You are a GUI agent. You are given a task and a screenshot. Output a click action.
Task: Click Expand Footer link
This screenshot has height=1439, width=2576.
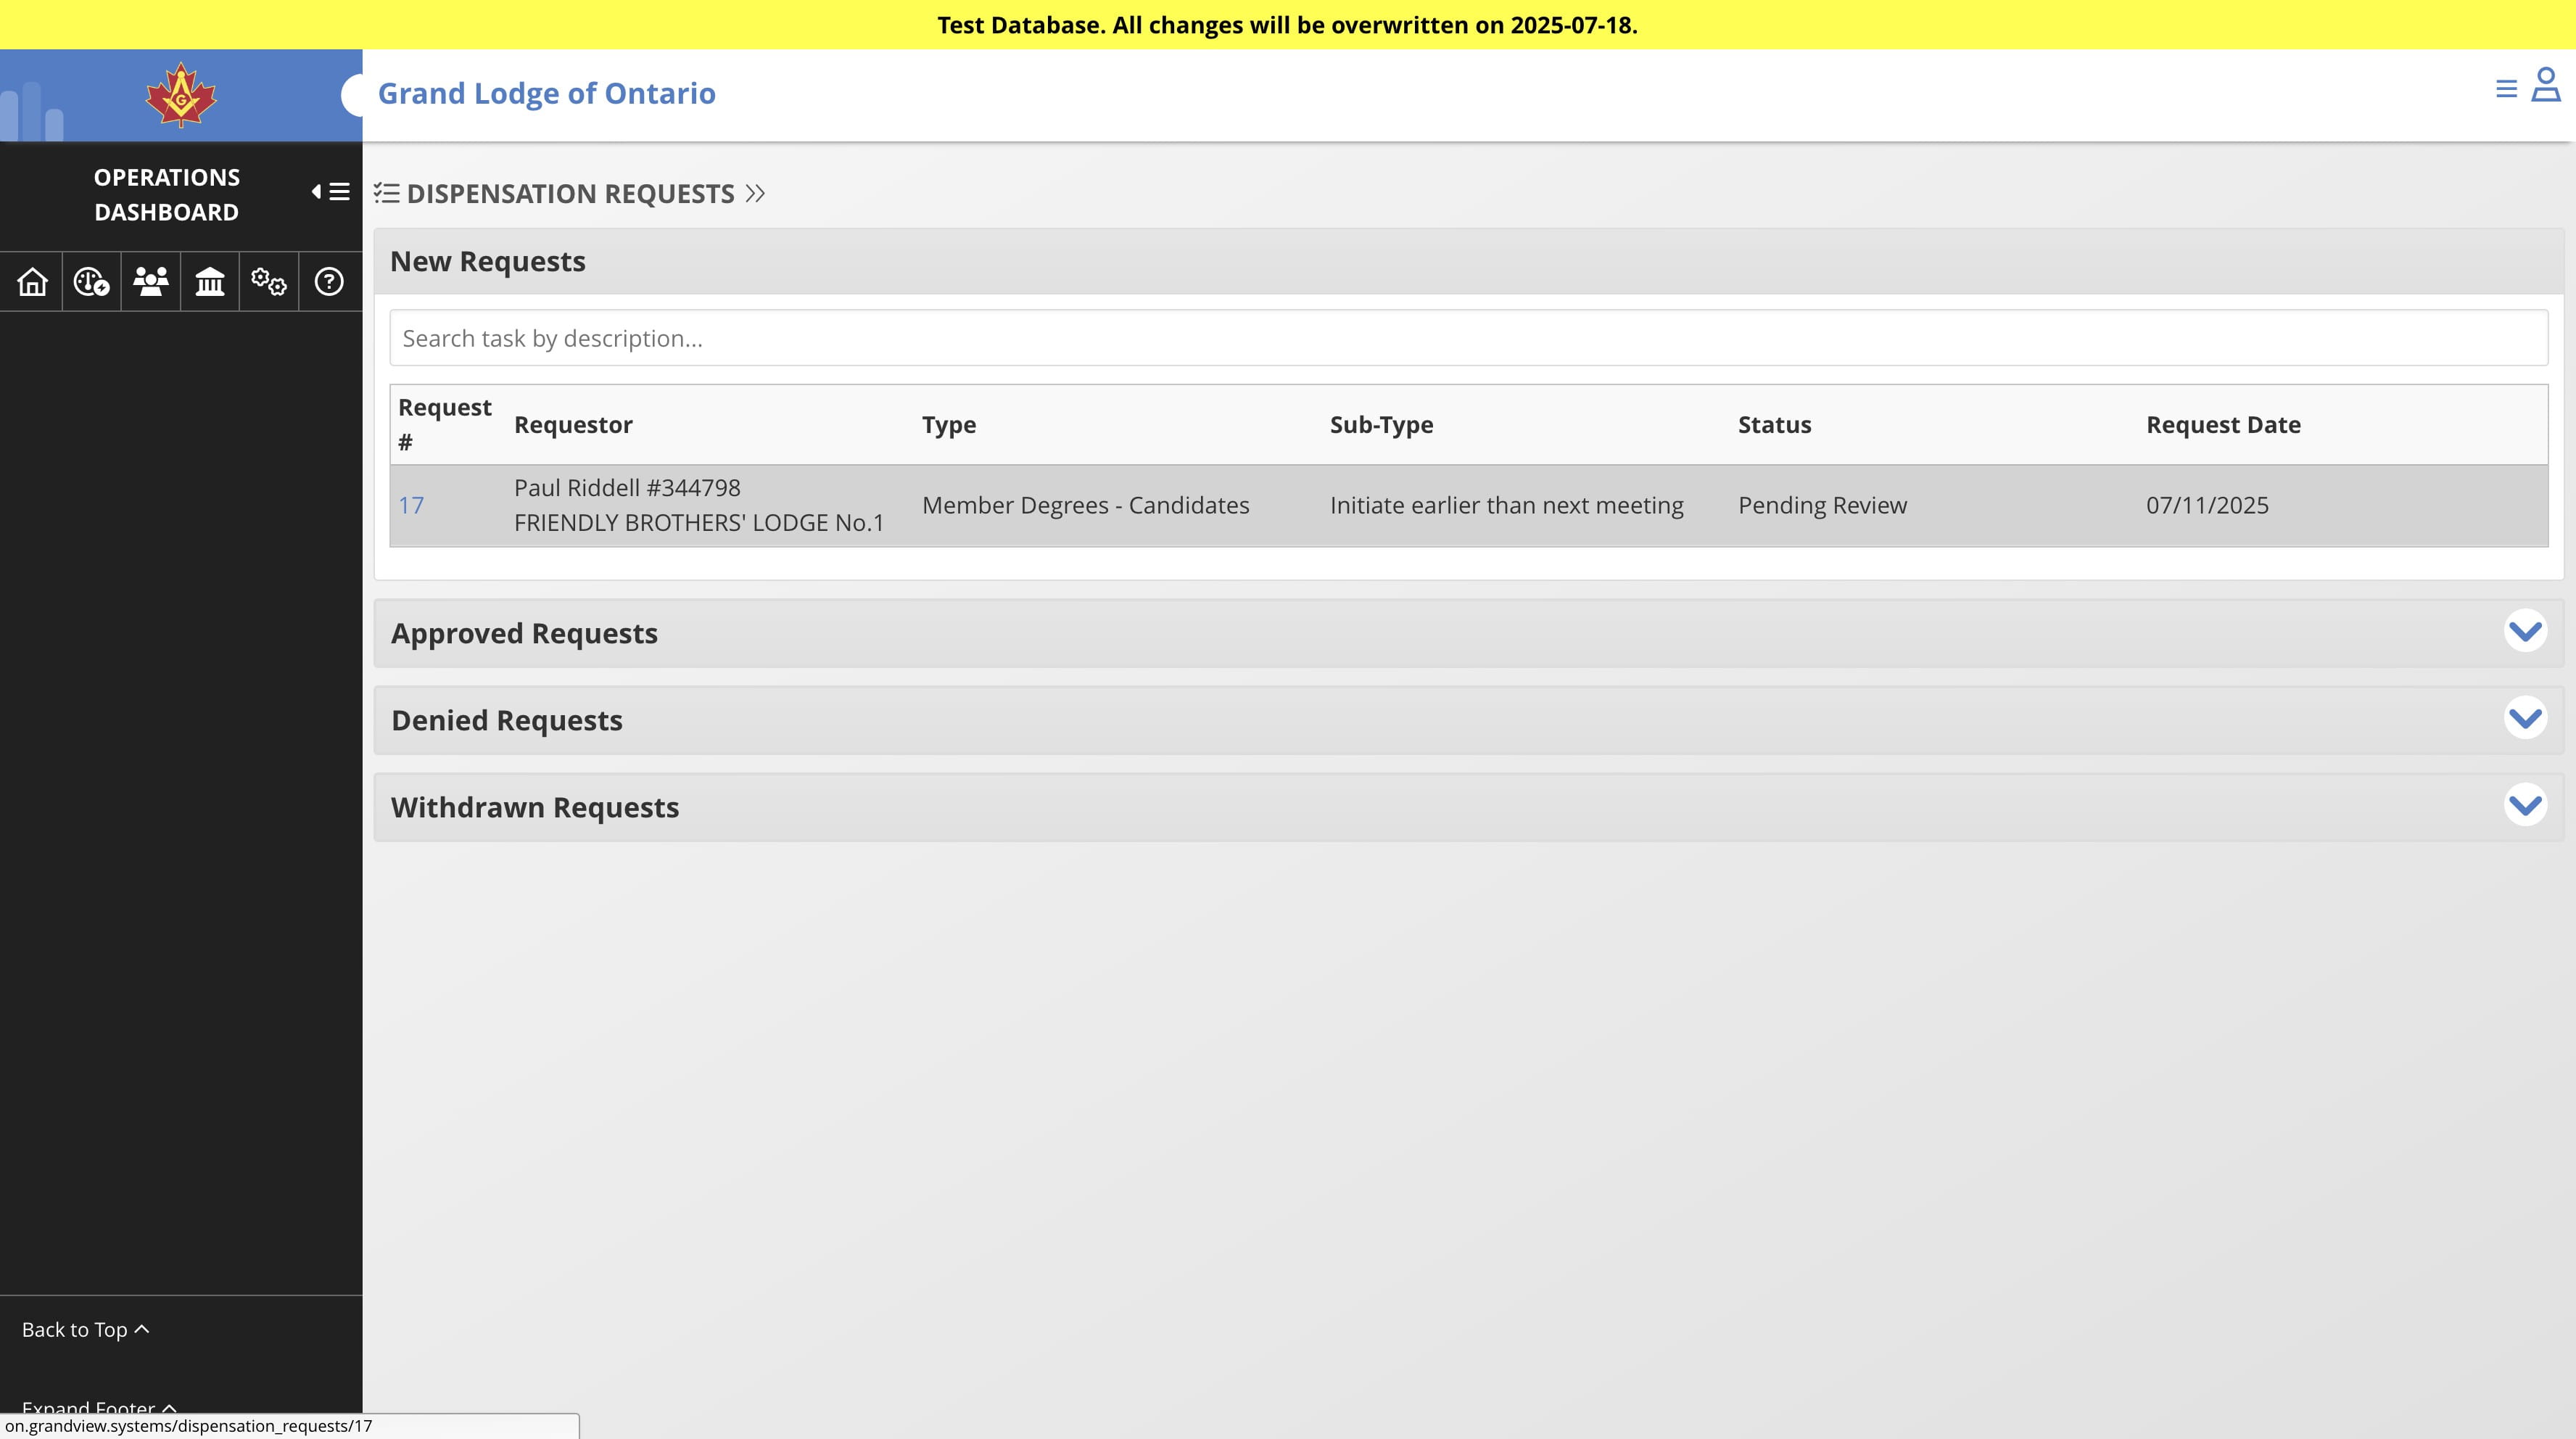coord(99,1407)
